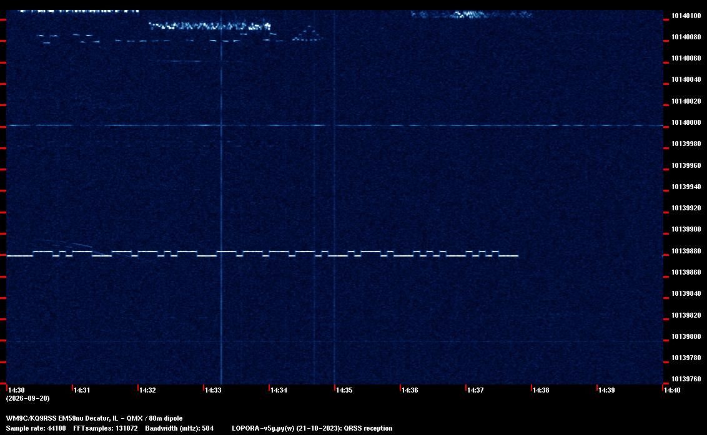Screen dimensions: 707x435
Task: Click the 14:33 time axis label
Action: tap(213, 390)
